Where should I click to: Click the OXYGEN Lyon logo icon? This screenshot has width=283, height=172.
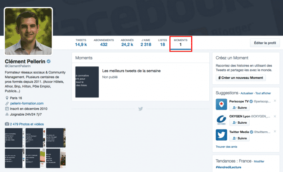click(x=222, y=119)
